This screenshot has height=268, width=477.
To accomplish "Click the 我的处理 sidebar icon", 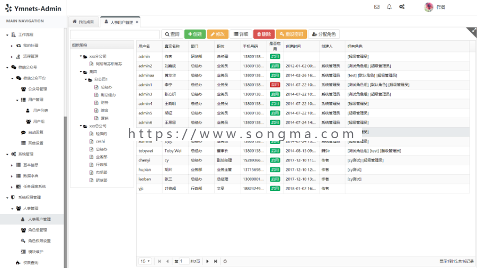I will coord(19,46).
